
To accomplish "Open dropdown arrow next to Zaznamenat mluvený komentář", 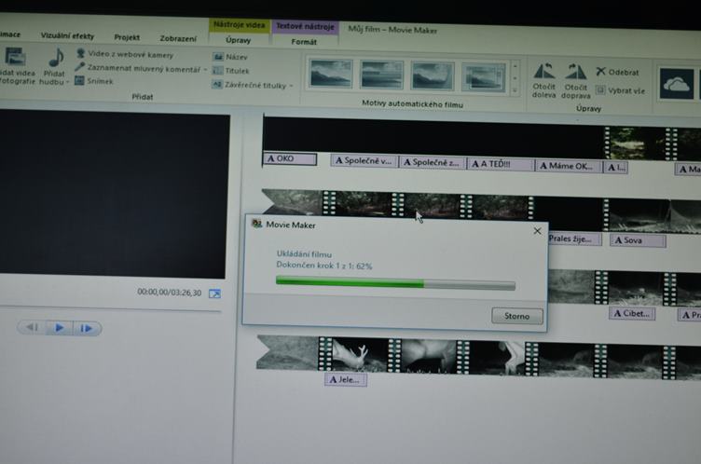I will click(x=205, y=70).
